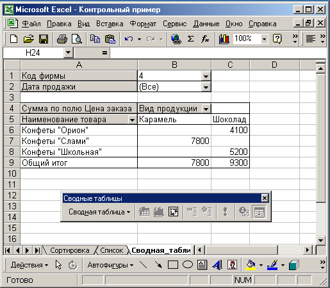Viewport: 330px width, 288px height.
Task: Open the Fill Color dropdown arrow
Action: pos(261,266)
